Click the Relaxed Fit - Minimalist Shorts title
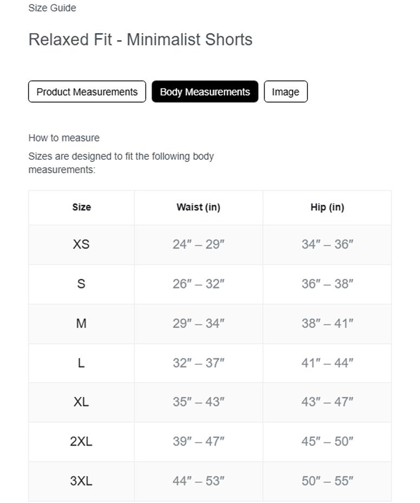This screenshot has width=420, height=503. tap(140, 39)
